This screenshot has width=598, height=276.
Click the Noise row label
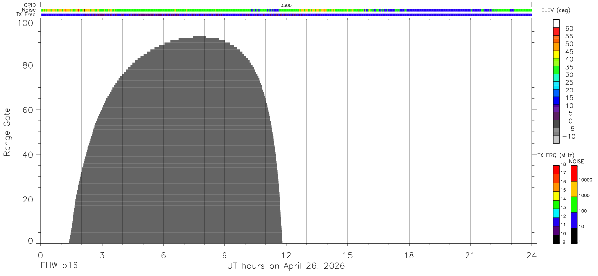pos(29,10)
